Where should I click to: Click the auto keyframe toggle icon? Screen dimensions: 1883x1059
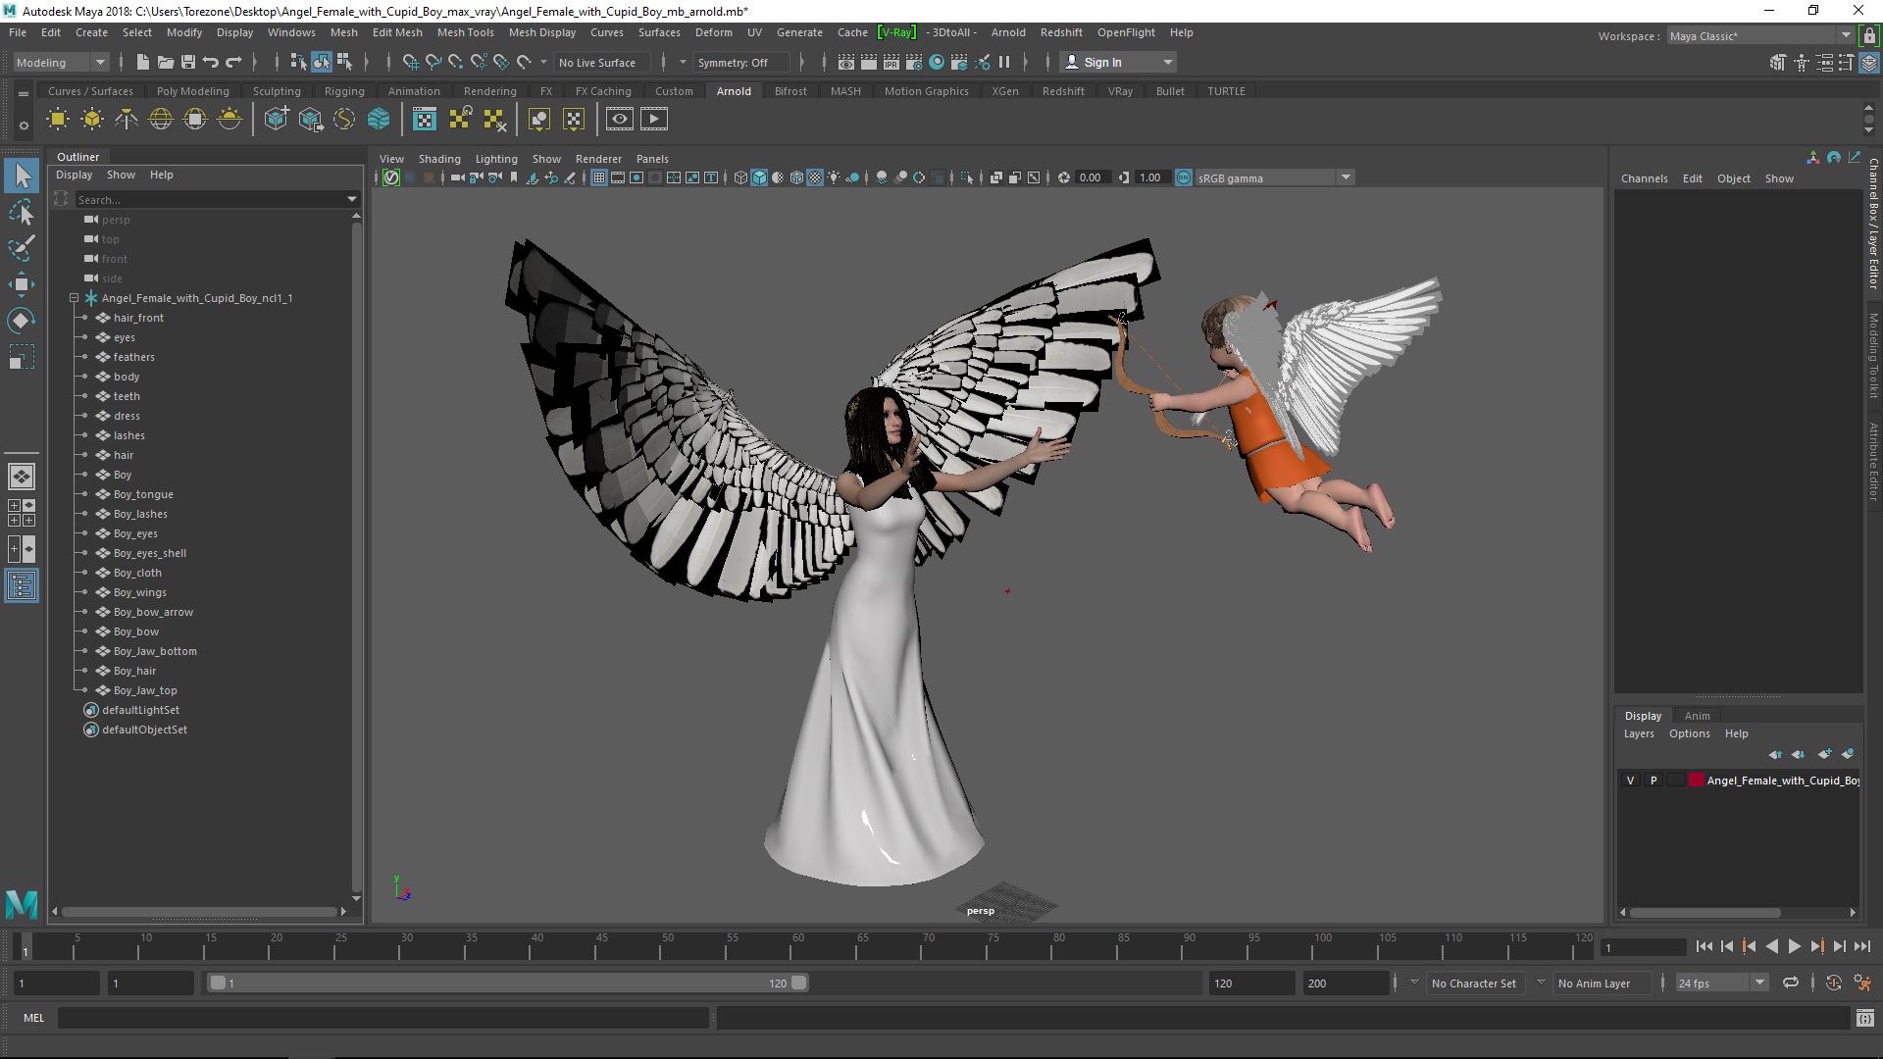click(x=1834, y=983)
